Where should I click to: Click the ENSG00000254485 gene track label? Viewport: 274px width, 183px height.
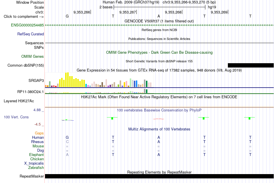point(27,25)
